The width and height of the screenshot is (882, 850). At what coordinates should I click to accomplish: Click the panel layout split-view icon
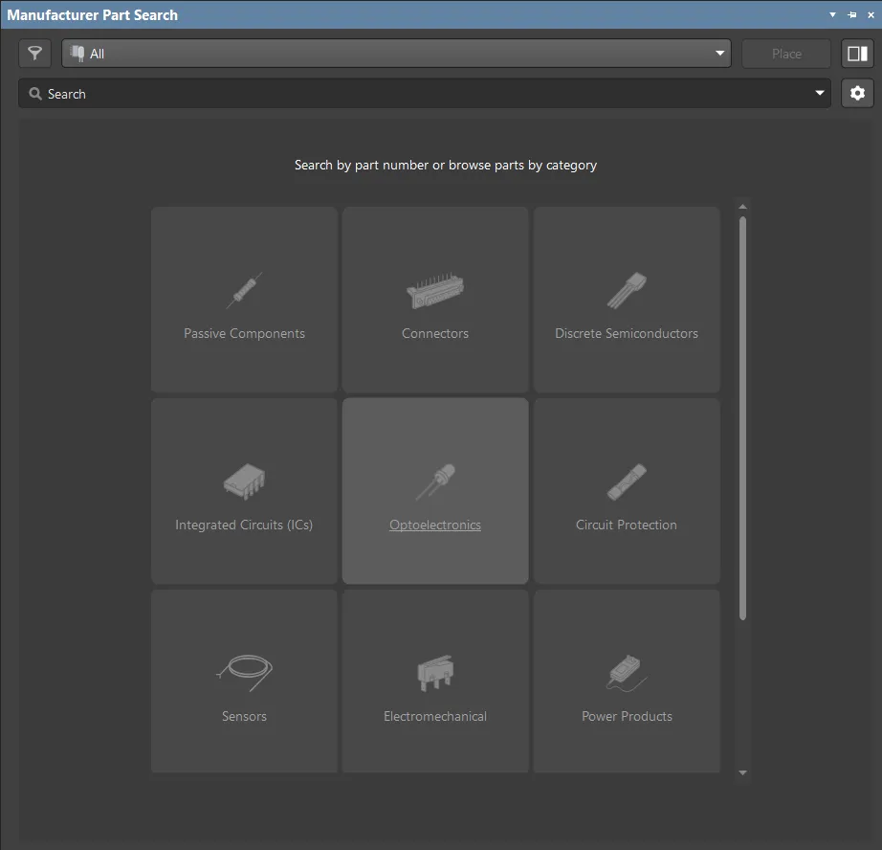click(x=857, y=54)
